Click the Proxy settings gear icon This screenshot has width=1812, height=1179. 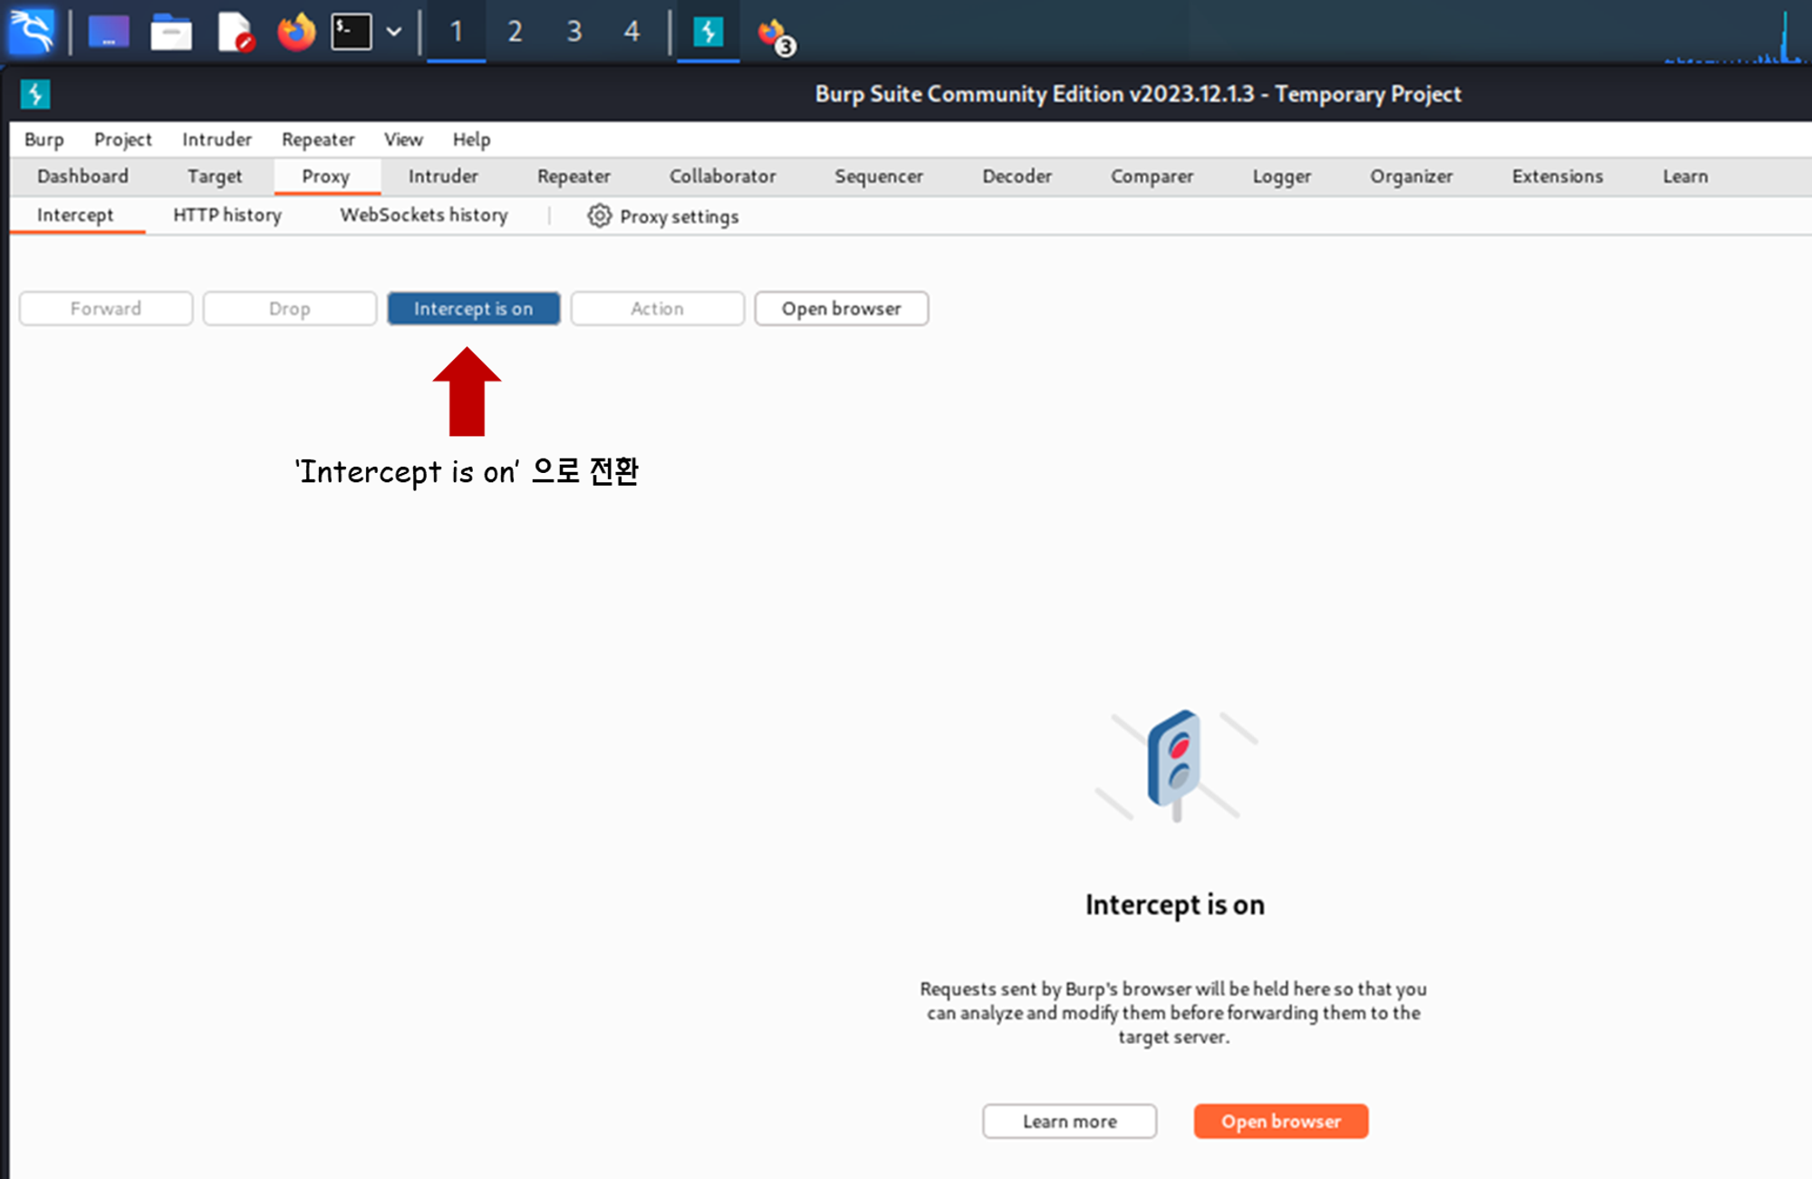[600, 216]
